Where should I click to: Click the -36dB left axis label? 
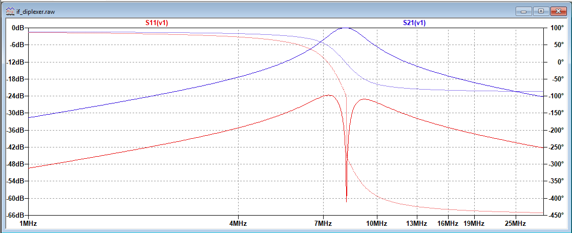click(15, 130)
